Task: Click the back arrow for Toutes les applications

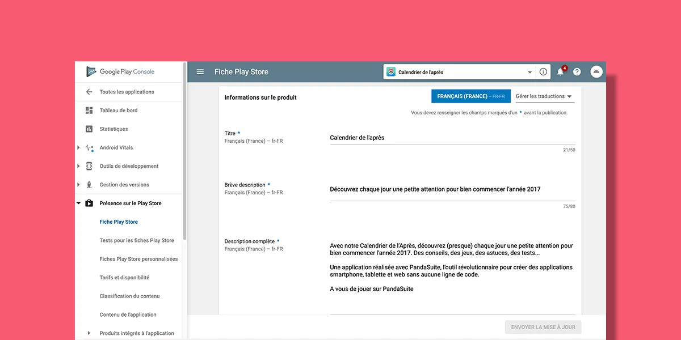Action: 89,92
